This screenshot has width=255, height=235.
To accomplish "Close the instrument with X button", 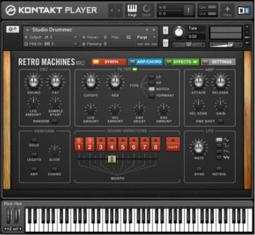I will tap(247, 27).
